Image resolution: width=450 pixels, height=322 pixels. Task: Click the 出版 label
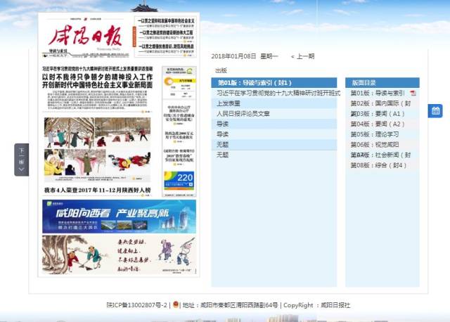click(x=221, y=70)
